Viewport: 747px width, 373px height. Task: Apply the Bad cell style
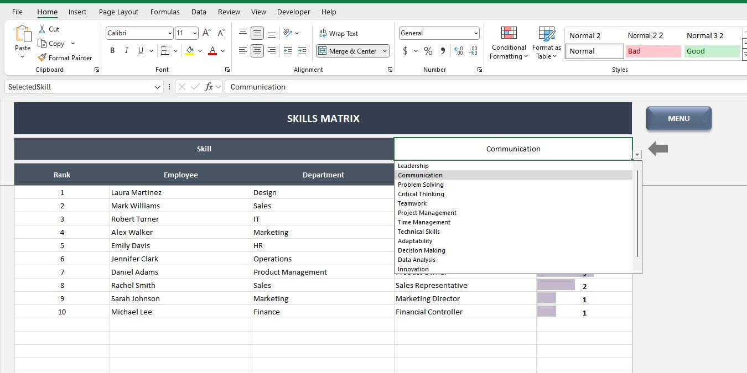click(x=653, y=51)
